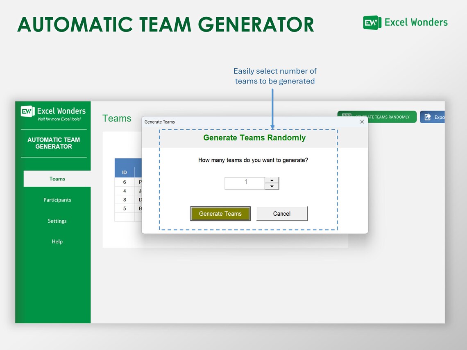Select the Teams tab in the sidebar
This screenshot has width=467, height=350.
[57, 179]
